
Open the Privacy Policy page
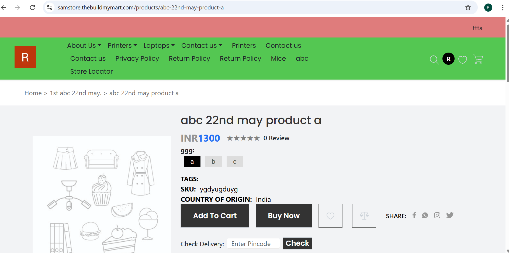(x=137, y=59)
